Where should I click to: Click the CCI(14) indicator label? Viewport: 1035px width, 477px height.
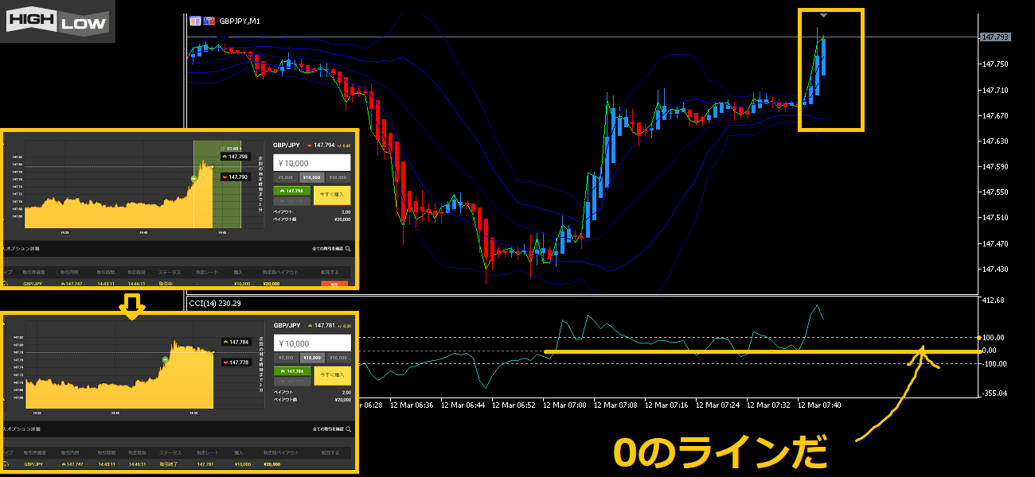point(215,303)
